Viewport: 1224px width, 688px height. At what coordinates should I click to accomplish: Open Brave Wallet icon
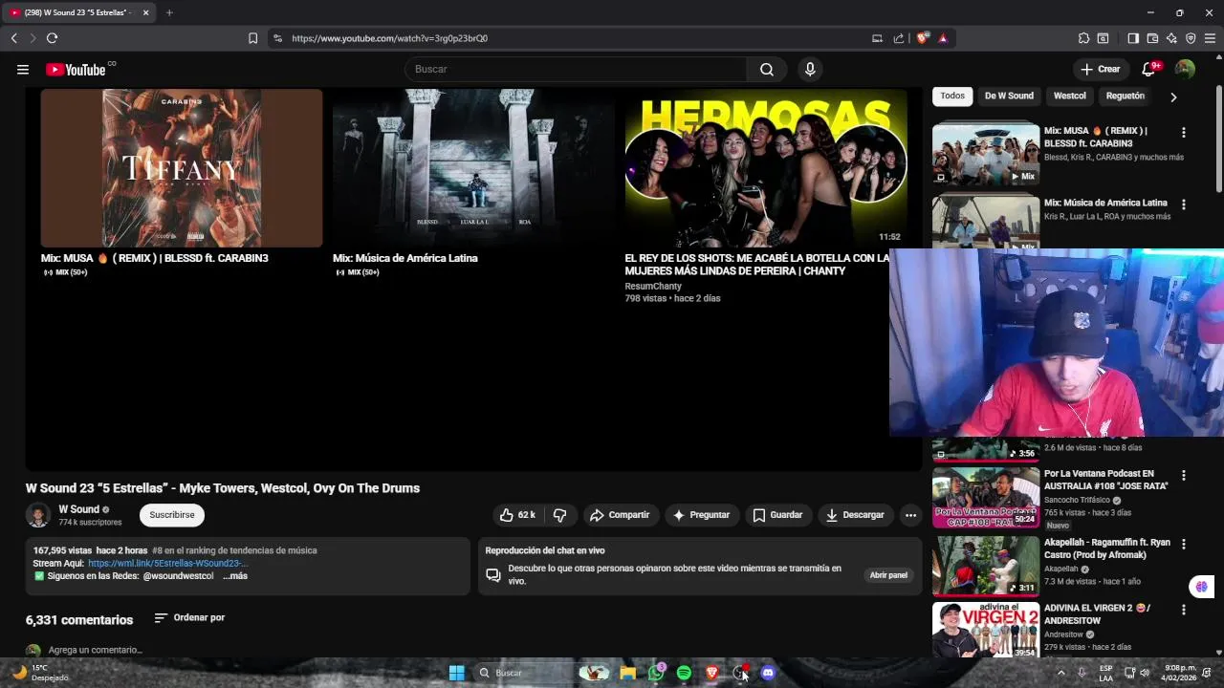(x=1152, y=38)
